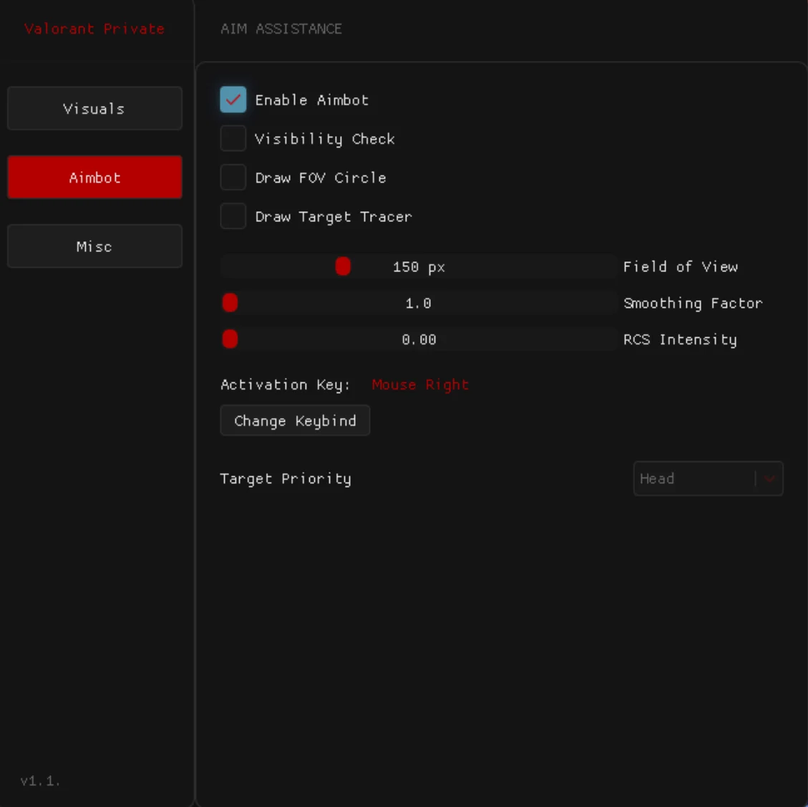Screen dimensions: 808x807
Task: Click the Mouse Right activation key text
Action: (420, 385)
